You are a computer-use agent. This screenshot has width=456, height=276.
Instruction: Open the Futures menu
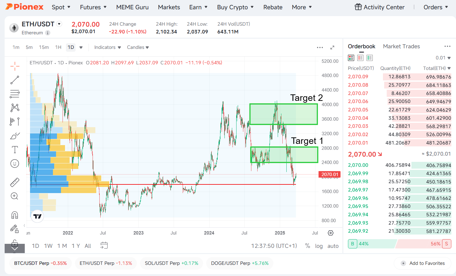tap(93, 7)
